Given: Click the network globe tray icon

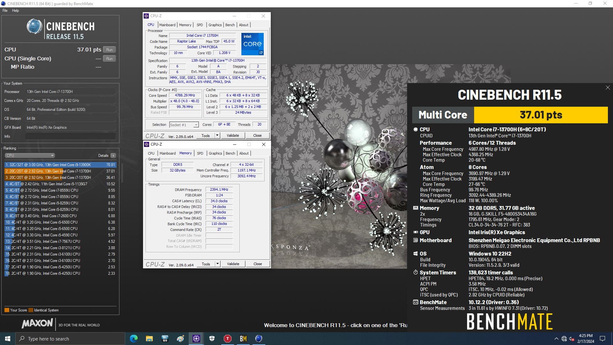Looking at the screenshot, I should (x=564, y=339).
